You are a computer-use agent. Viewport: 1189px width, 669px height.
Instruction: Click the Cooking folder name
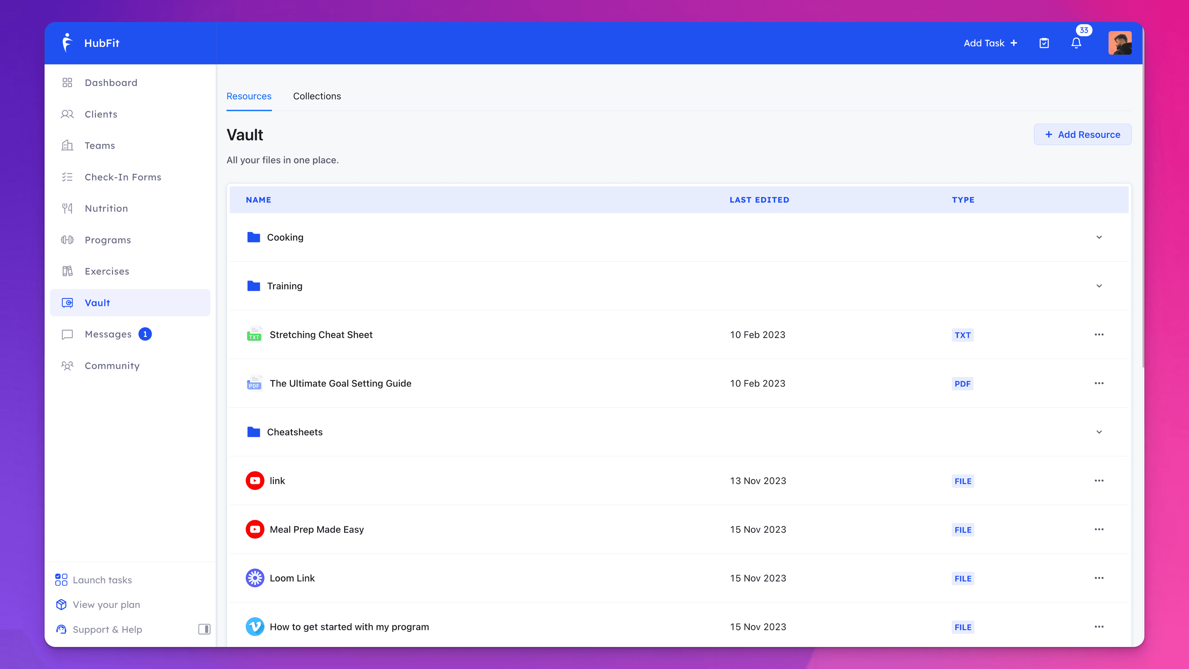(x=285, y=237)
